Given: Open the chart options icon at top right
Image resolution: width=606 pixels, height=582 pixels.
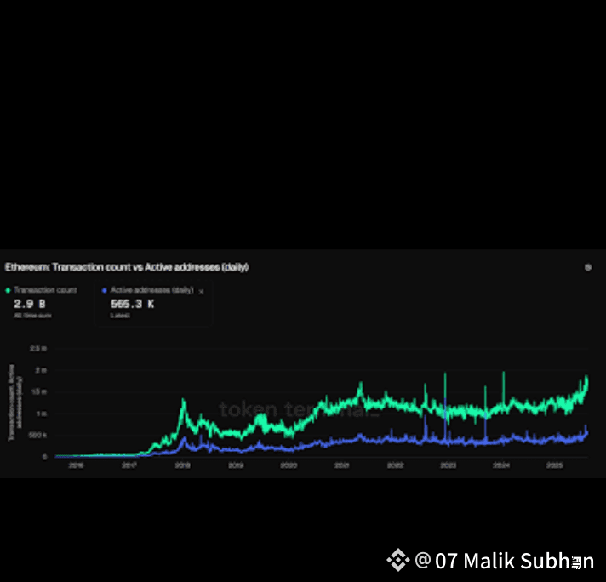Looking at the screenshot, I should [588, 267].
